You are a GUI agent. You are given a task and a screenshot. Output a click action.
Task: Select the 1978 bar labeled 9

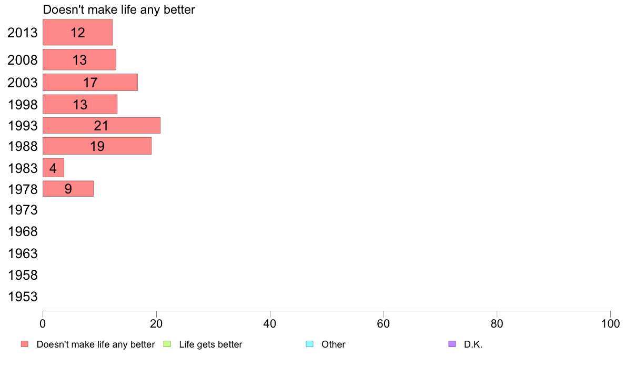(68, 189)
